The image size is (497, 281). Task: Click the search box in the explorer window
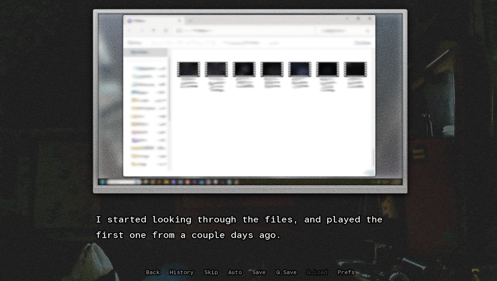coord(344,31)
